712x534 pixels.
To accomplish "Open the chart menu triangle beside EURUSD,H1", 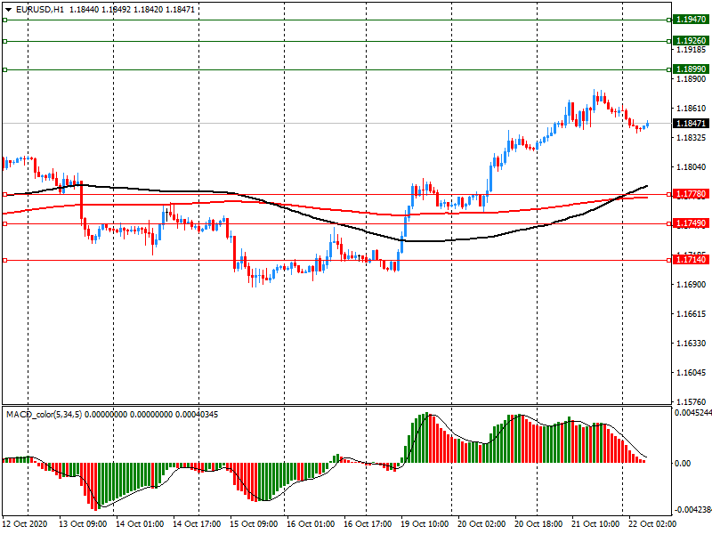I will (9, 9).
